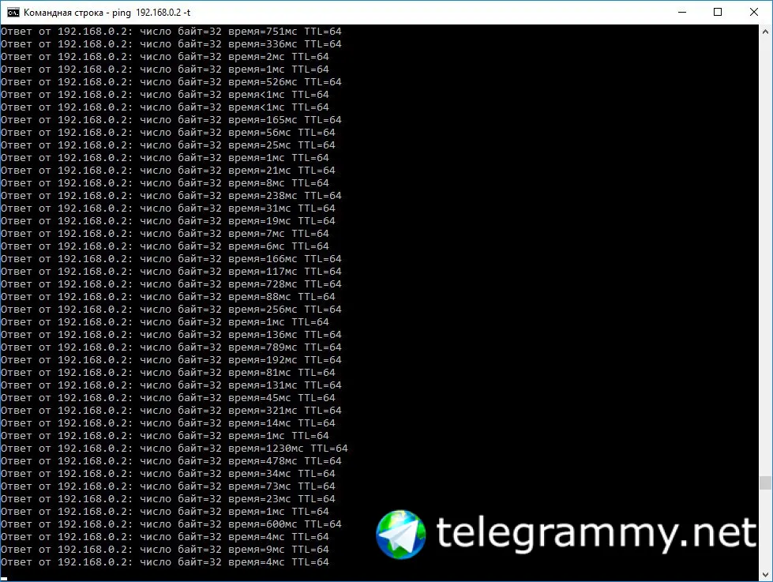Close the ping 192.168.0.2 window
Image resolution: width=773 pixels, height=582 pixels.
tap(754, 13)
